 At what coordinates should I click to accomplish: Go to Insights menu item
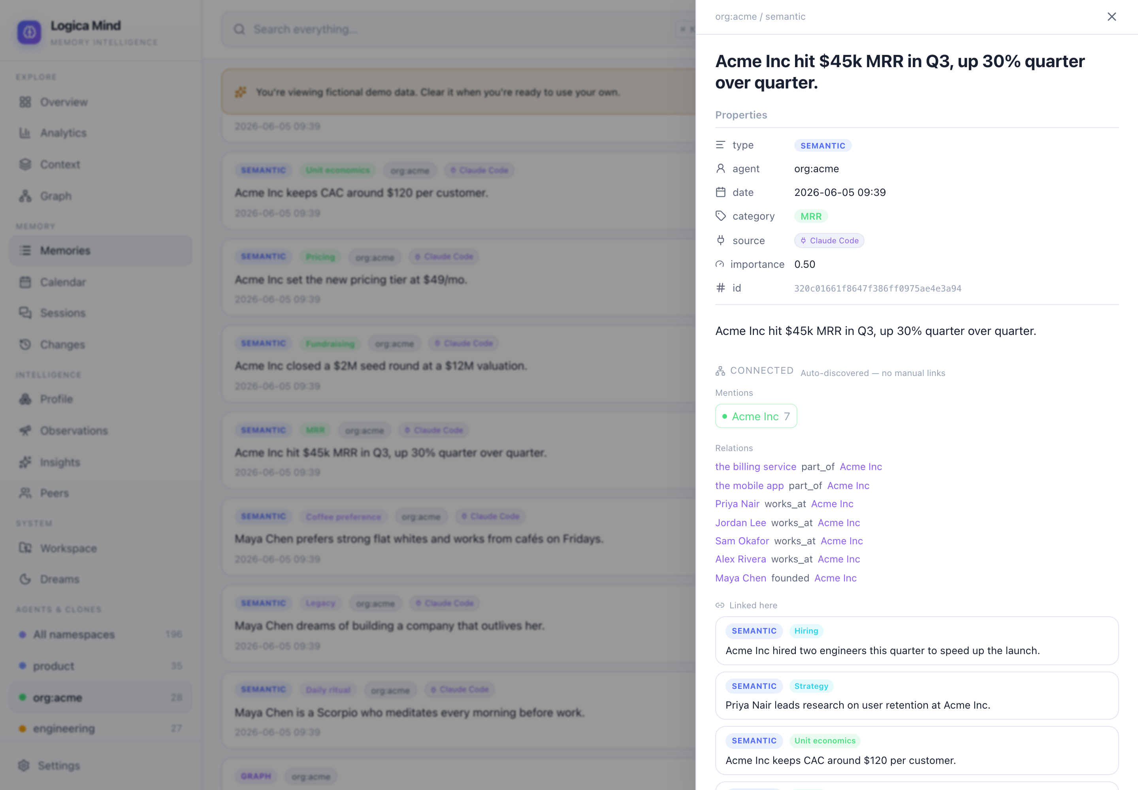(100, 462)
